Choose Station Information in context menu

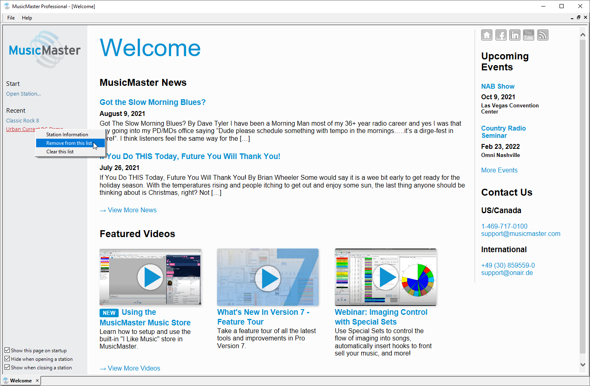click(67, 135)
